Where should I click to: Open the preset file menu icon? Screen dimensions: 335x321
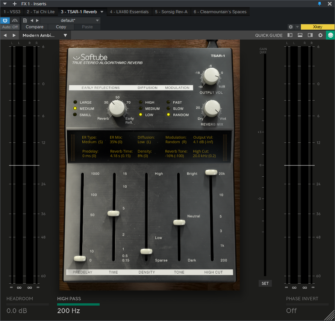pyautogui.click(x=25, y=20)
